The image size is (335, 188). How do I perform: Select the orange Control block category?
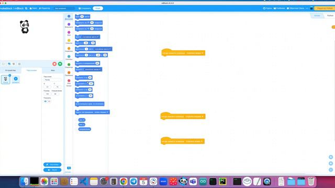pos(69,50)
